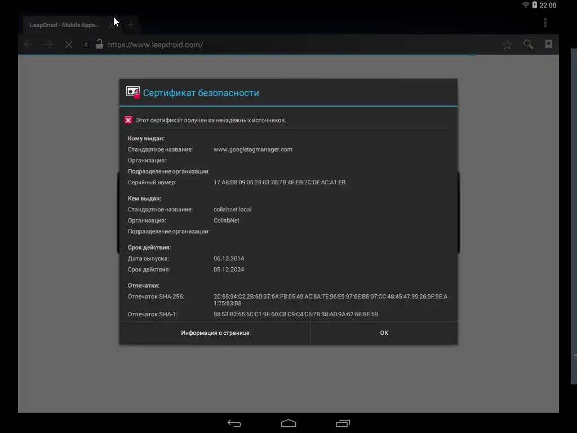The height and width of the screenshot is (433, 577).
Task: Click the small site icon before padlock
Action: coord(86,45)
